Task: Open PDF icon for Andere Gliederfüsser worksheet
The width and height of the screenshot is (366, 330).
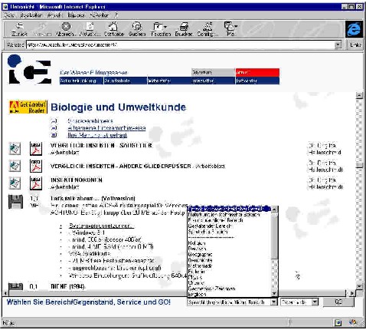Action: pos(36,166)
